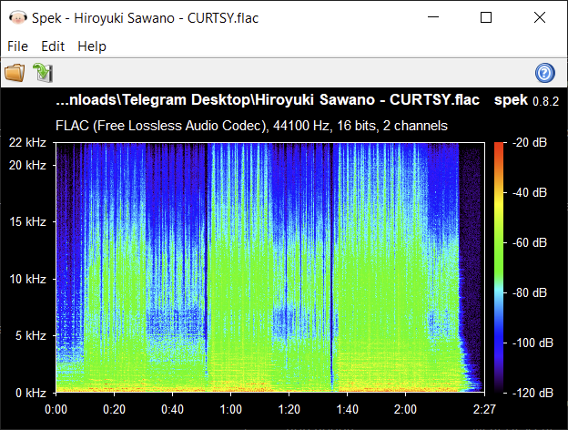
Task: Click the 10 kHz frequency label
Action: click(x=27, y=279)
